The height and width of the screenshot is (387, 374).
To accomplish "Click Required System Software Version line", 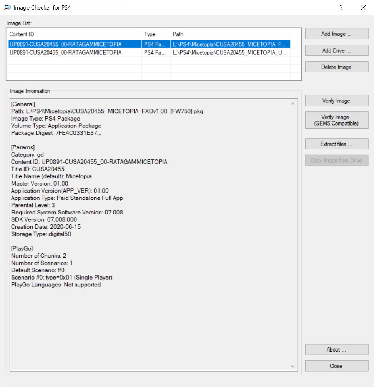I will pyautogui.click(x=67, y=212).
